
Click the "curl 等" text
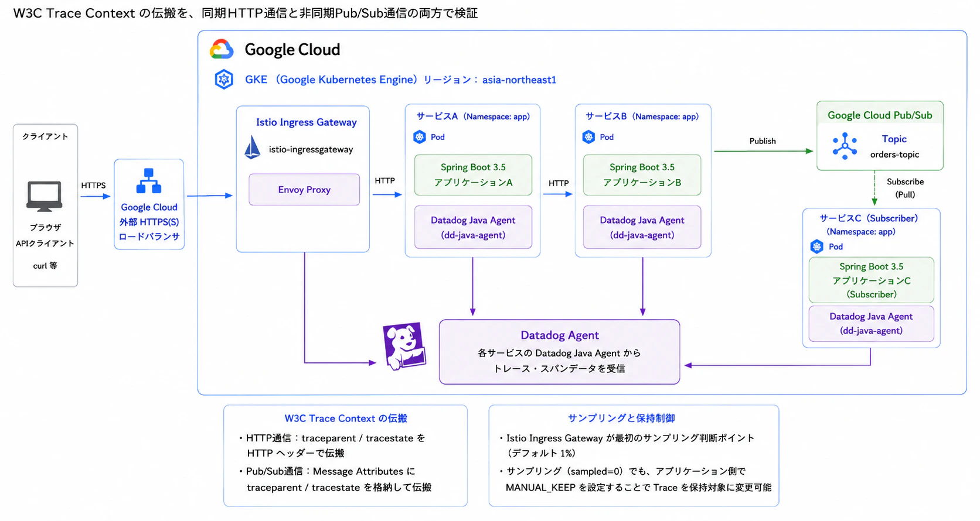pos(45,266)
